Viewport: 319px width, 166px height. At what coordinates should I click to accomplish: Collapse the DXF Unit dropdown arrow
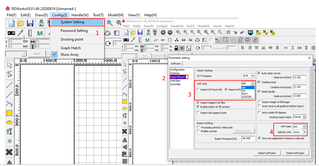[252, 84]
